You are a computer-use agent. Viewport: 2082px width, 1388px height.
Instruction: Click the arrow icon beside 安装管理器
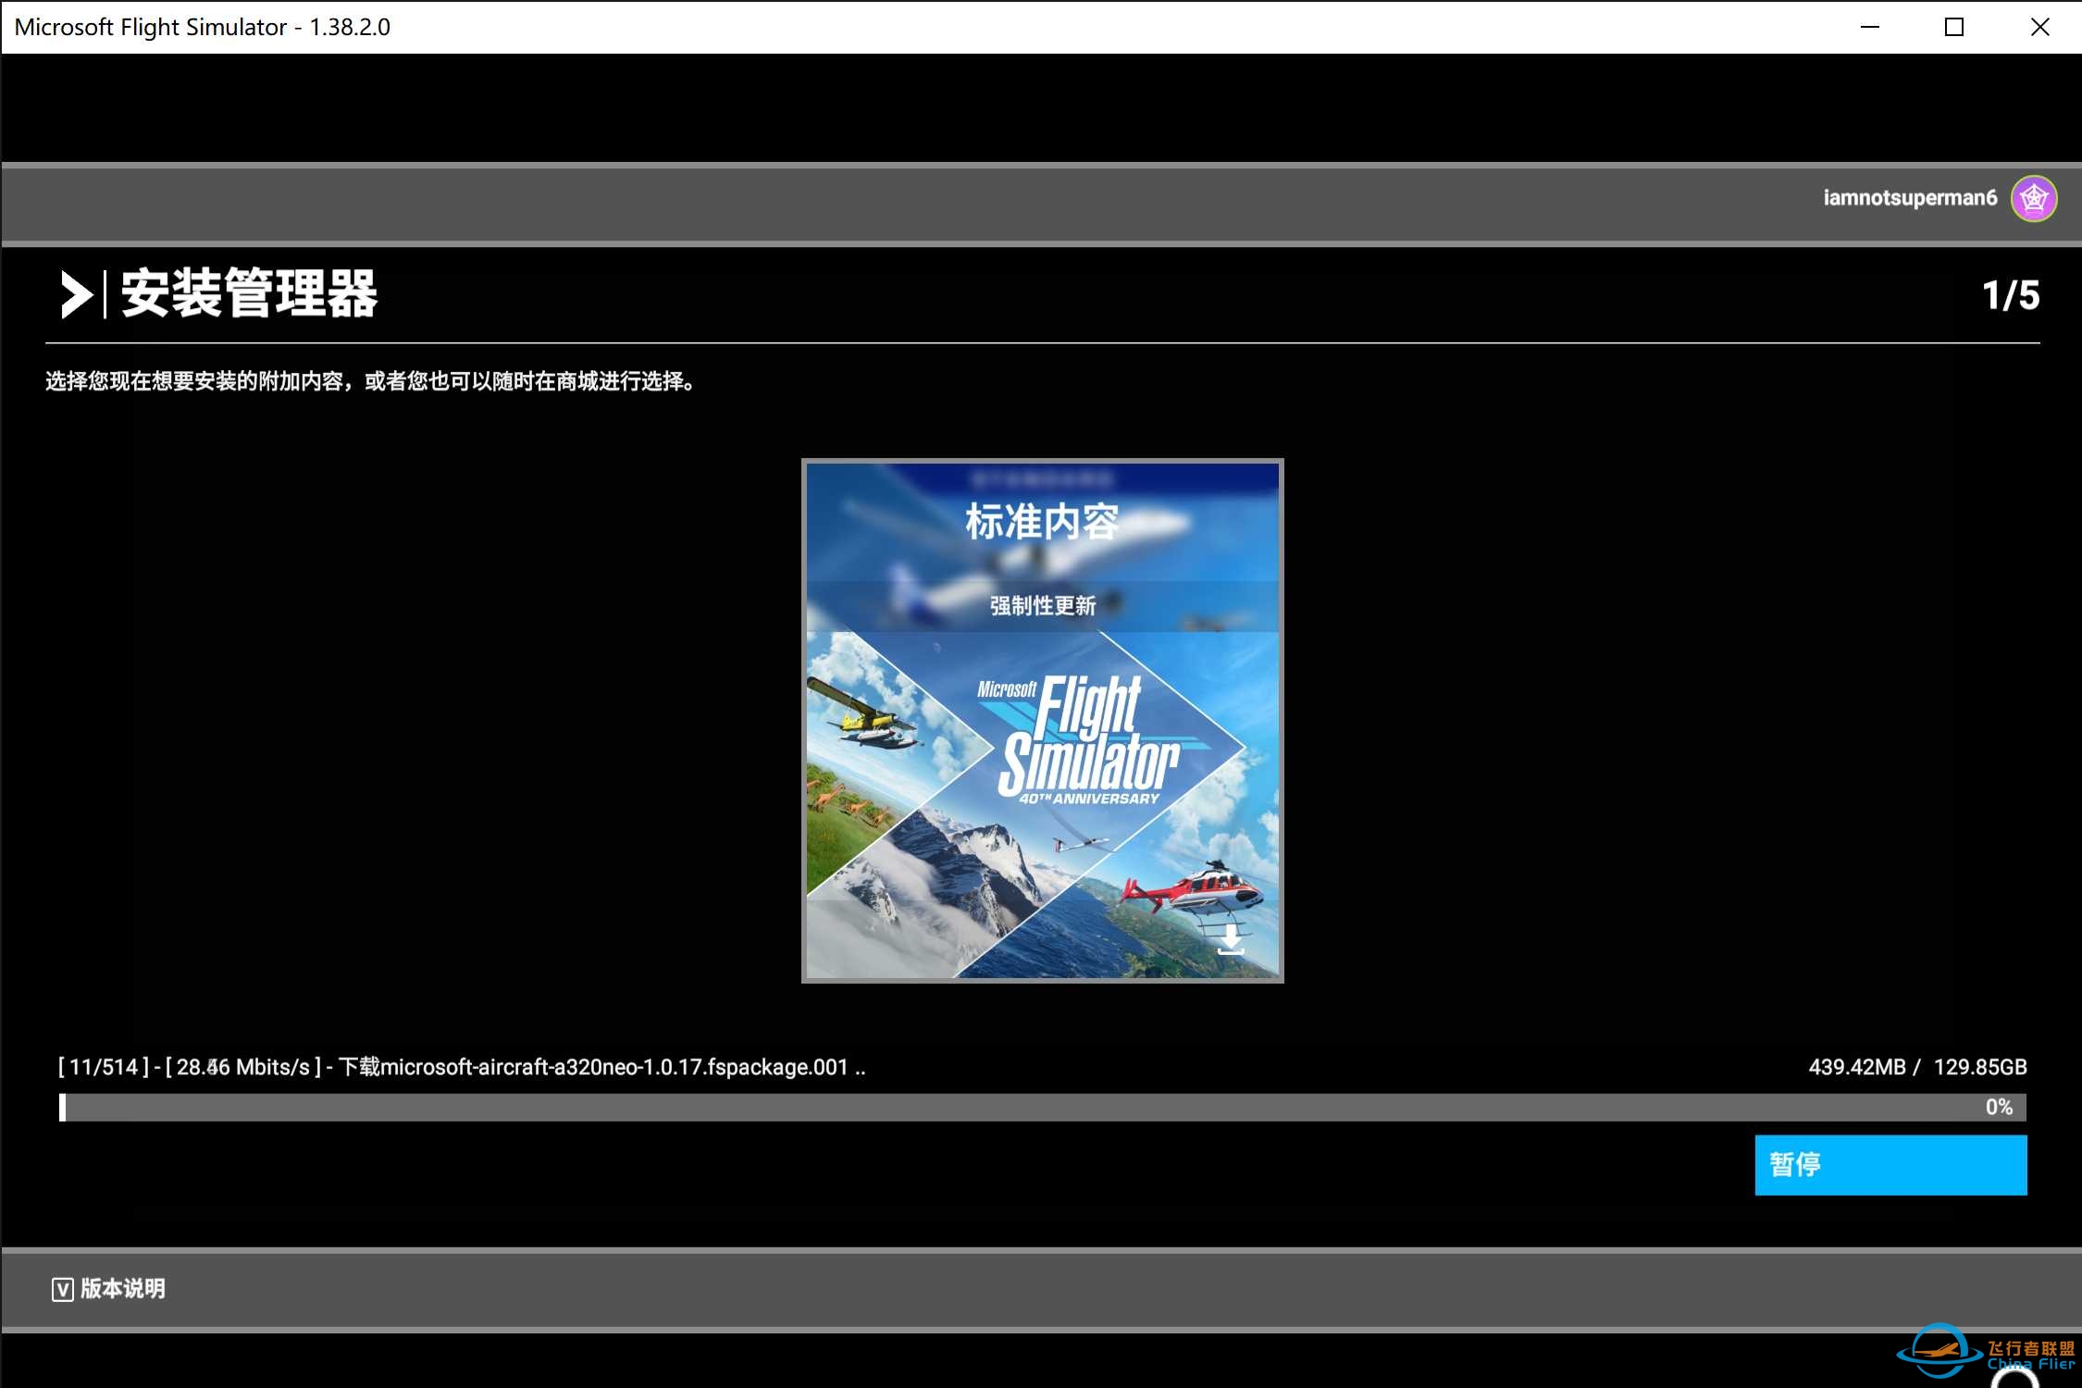click(76, 294)
